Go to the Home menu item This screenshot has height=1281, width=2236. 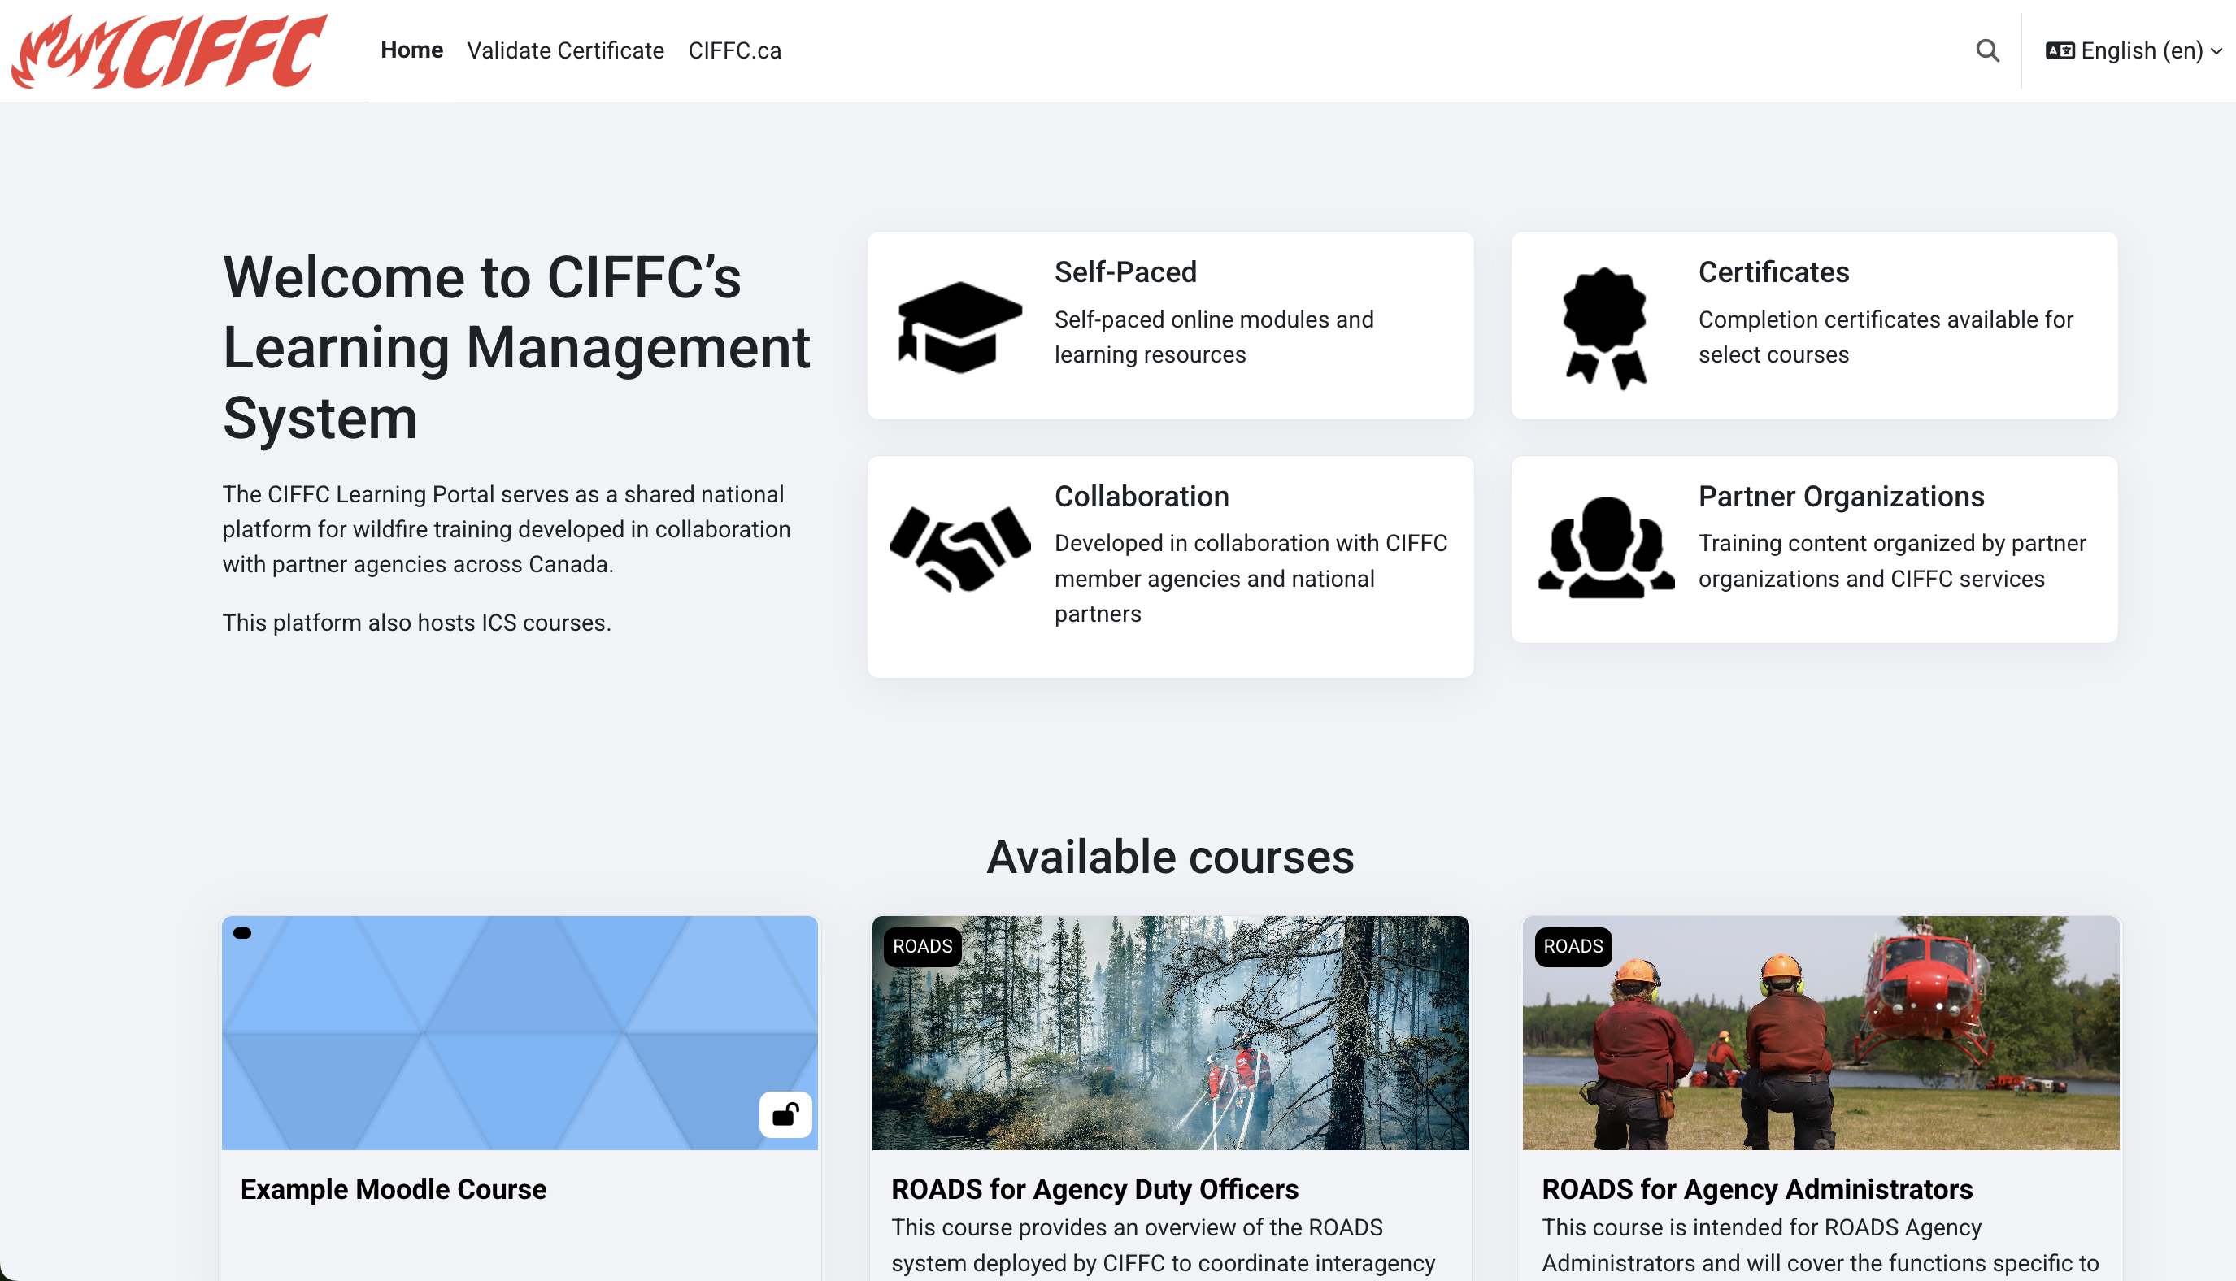411,50
